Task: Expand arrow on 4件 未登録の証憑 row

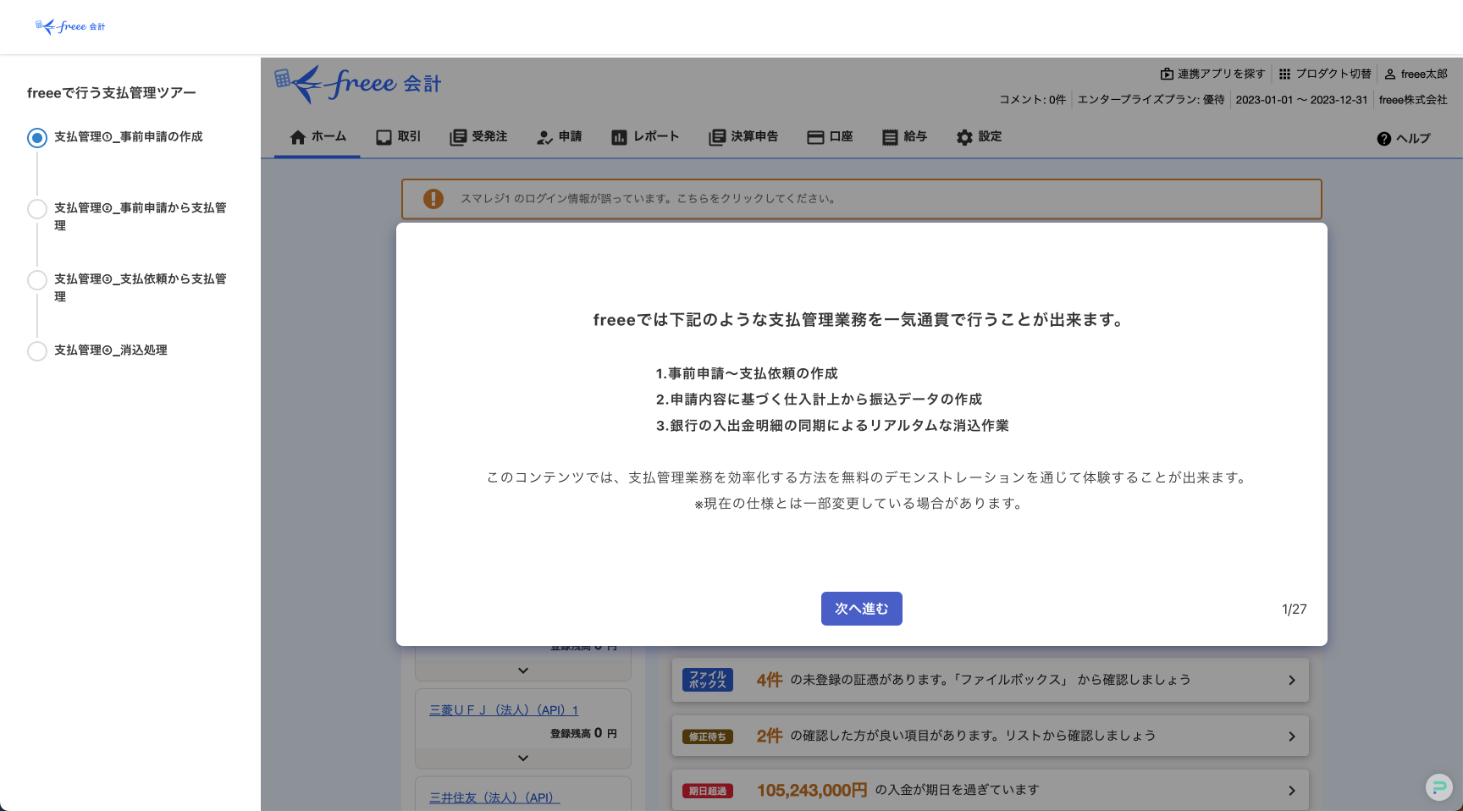Action: (1291, 680)
